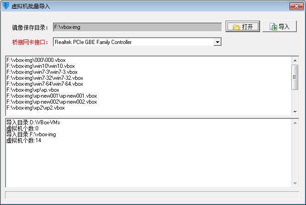Image resolution: width=306 pixels, height=205 pixels.
Task: Click the 镜像保存目录 label
Action: [30, 28]
